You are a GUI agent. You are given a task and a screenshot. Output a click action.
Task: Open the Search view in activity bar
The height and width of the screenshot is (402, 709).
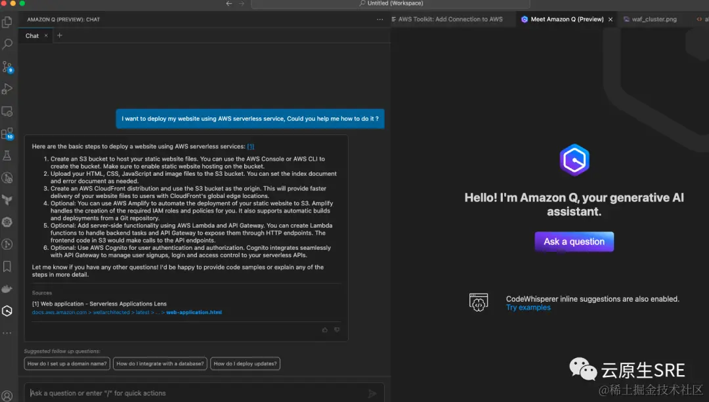pos(7,44)
